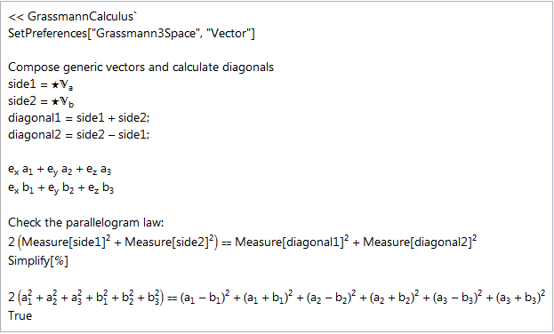Click the GrassmannCalculus package load line

click(72, 16)
